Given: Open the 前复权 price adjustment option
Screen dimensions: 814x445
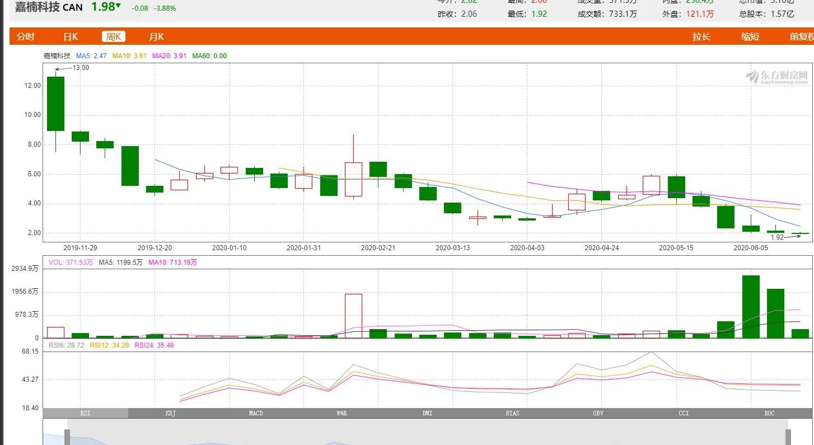Looking at the screenshot, I should 801,36.
